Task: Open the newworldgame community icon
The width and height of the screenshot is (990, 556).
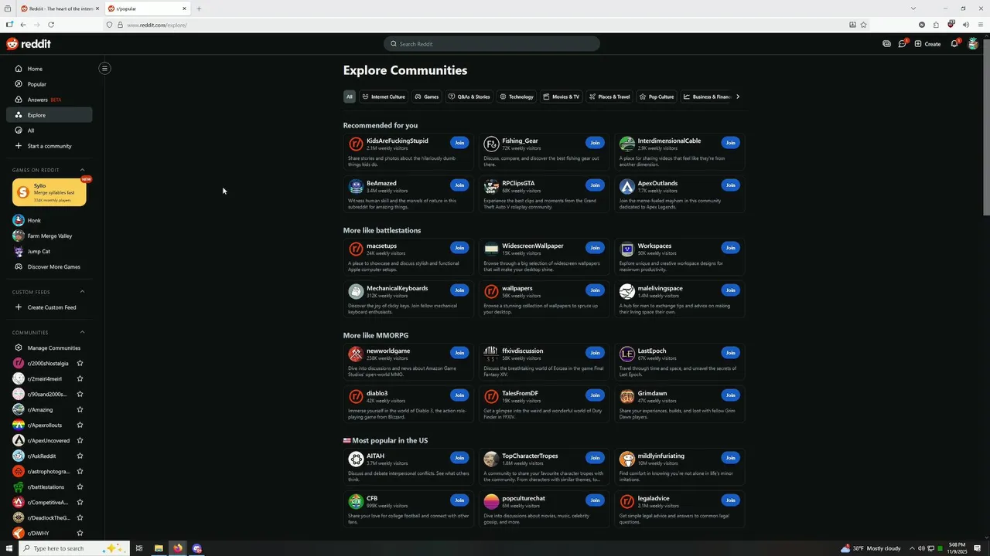Action: (356, 354)
